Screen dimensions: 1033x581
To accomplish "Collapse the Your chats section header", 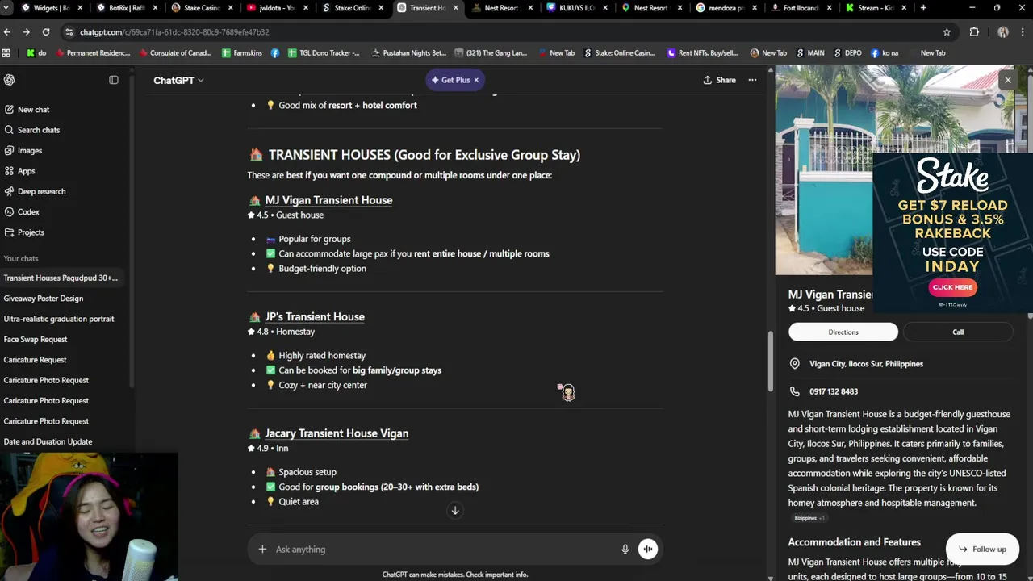I will [21, 258].
